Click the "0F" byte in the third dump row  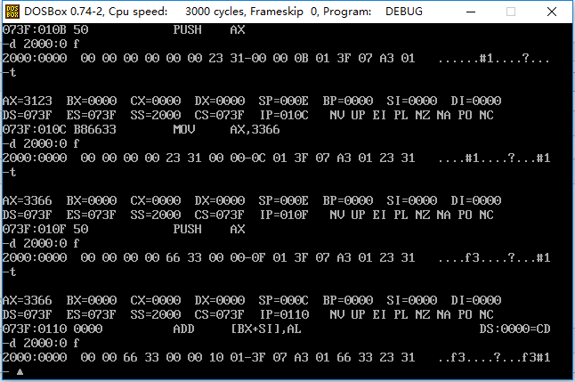(x=258, y=257)
